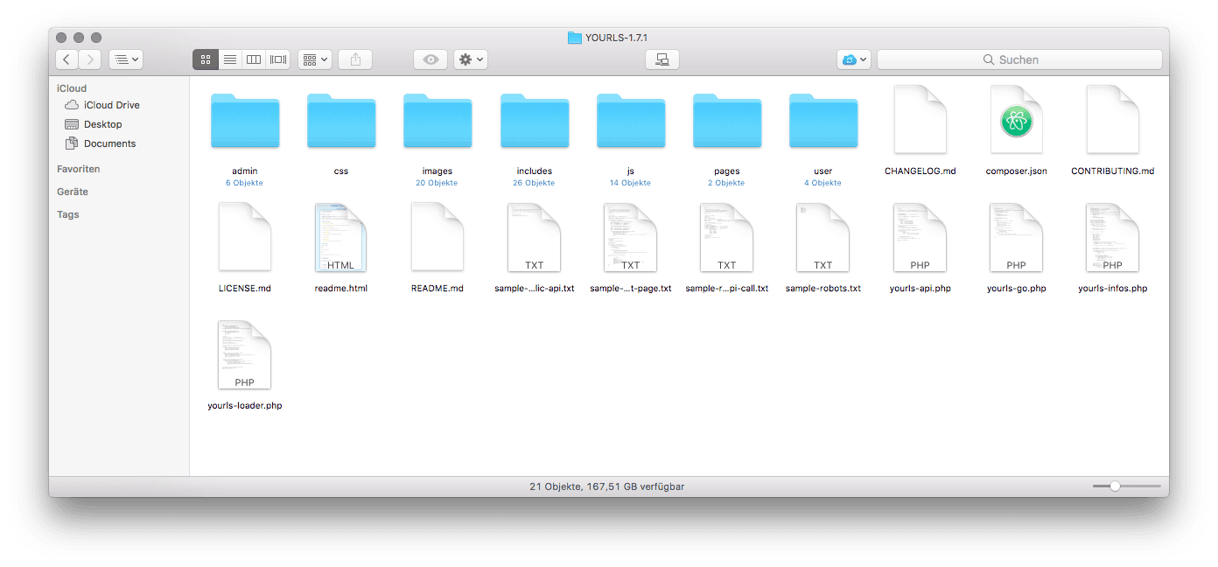Viewport: 1218px width, 567px height.
Task: Click the 'CHANGELOG.md' file name label
Action: [920, 171]
